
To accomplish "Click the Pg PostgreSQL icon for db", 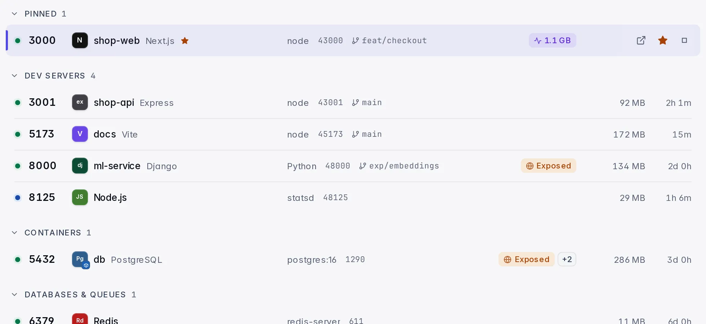I will pyautogui.click(x=80, y=259).
